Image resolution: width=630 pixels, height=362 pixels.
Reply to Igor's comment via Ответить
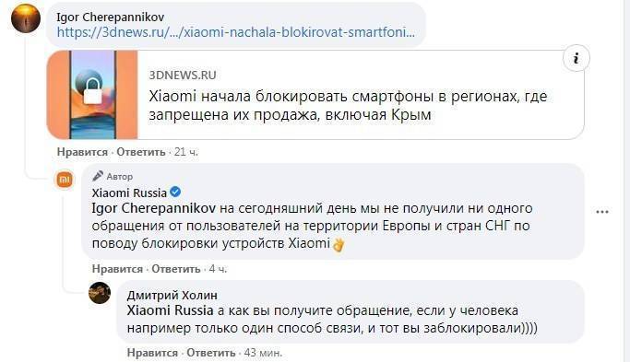(x=141, y=152)
